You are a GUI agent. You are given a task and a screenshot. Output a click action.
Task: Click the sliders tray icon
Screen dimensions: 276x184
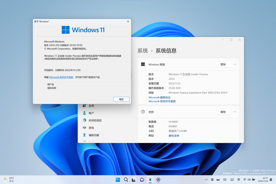[212, 180]
